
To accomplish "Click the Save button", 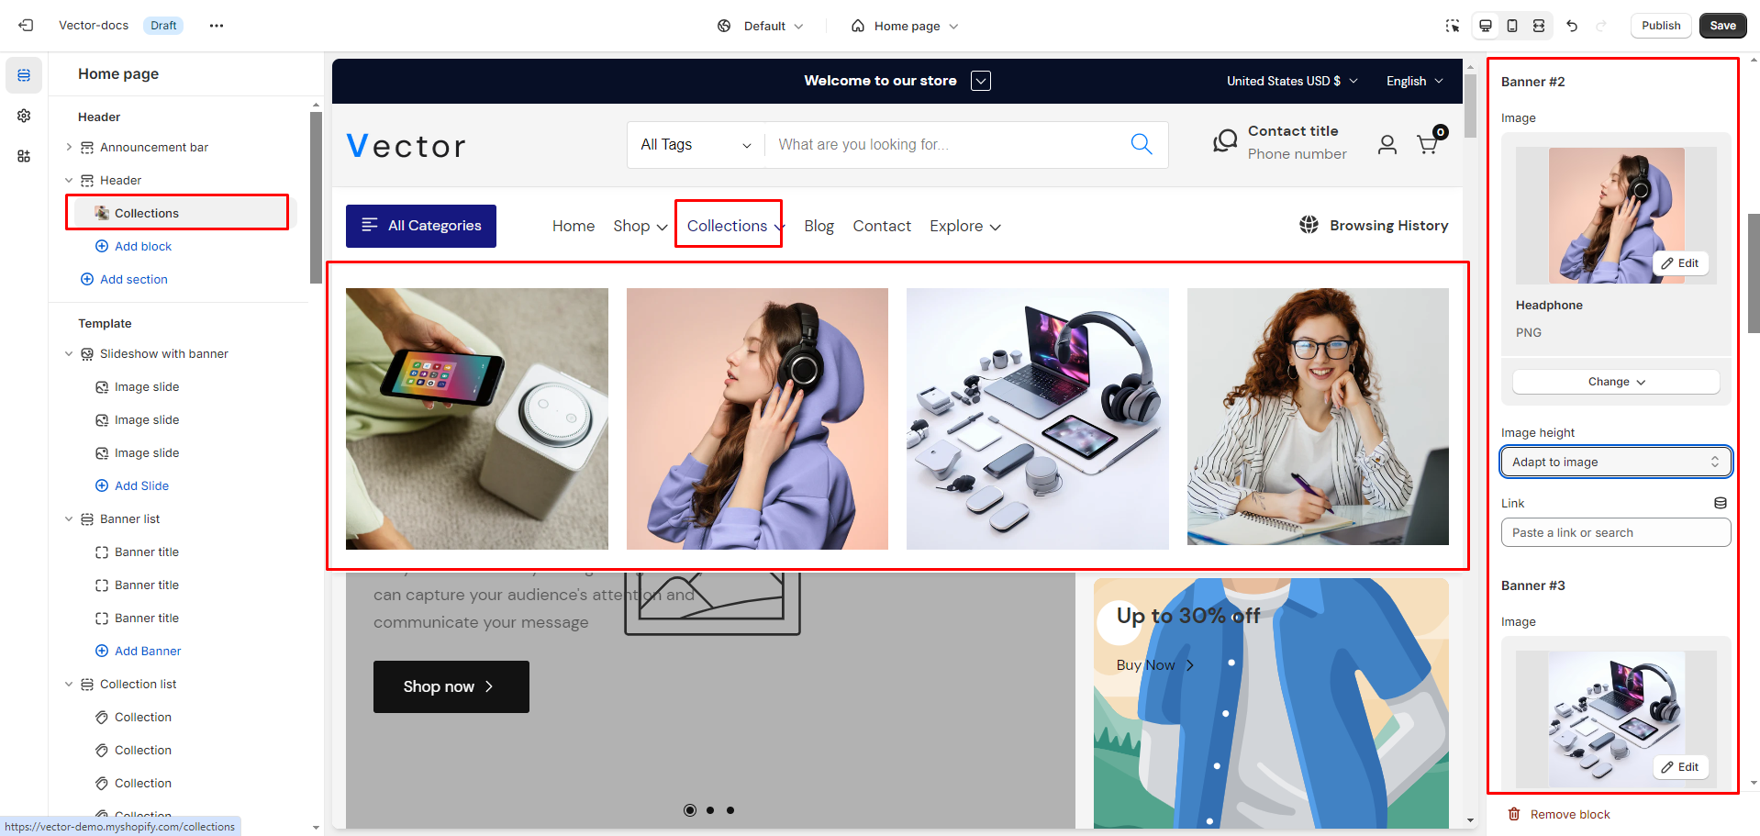I will tap(1722, 26).
